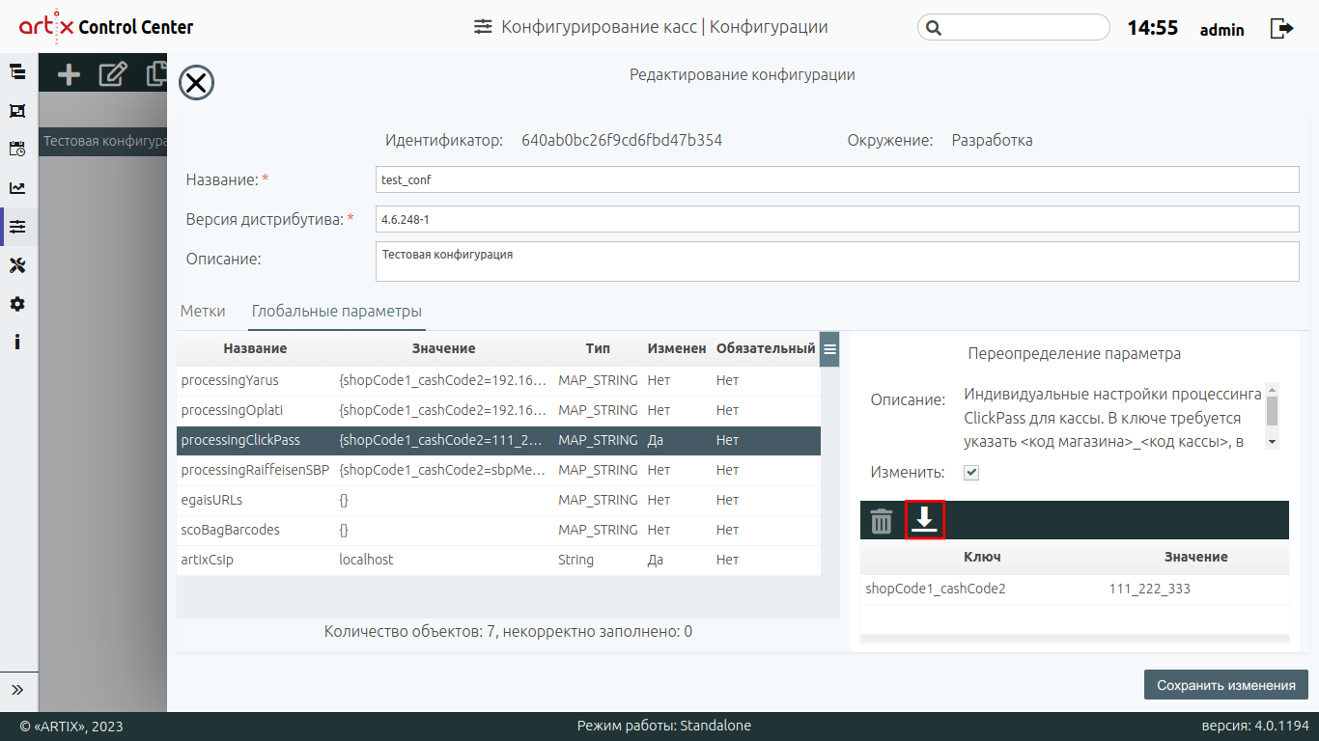
Task: Click the description scrollbar up arrow
Action: point(1272,389)
